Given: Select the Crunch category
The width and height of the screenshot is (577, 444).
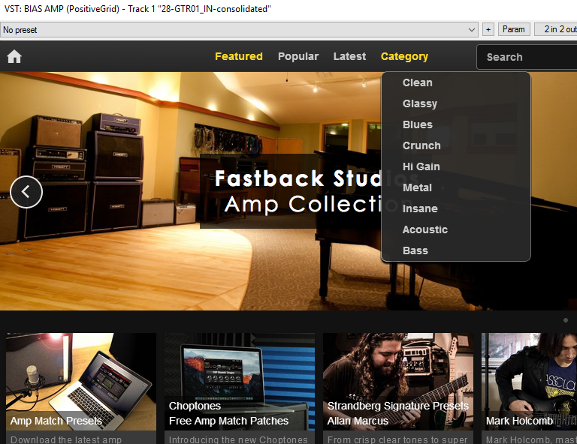Looking at the screenshot, I should pos(421,145).
